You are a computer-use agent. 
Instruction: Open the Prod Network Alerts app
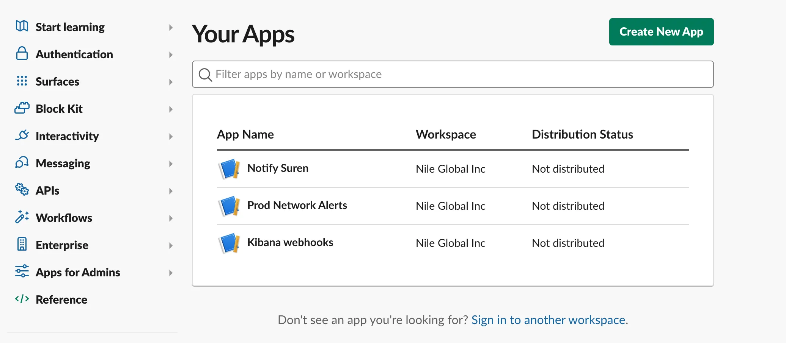pyautogui.click(x=297, y=205)
